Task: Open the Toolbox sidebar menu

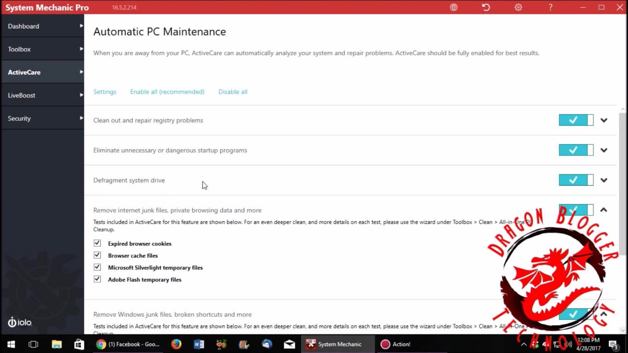Action: tap(42, 49)
